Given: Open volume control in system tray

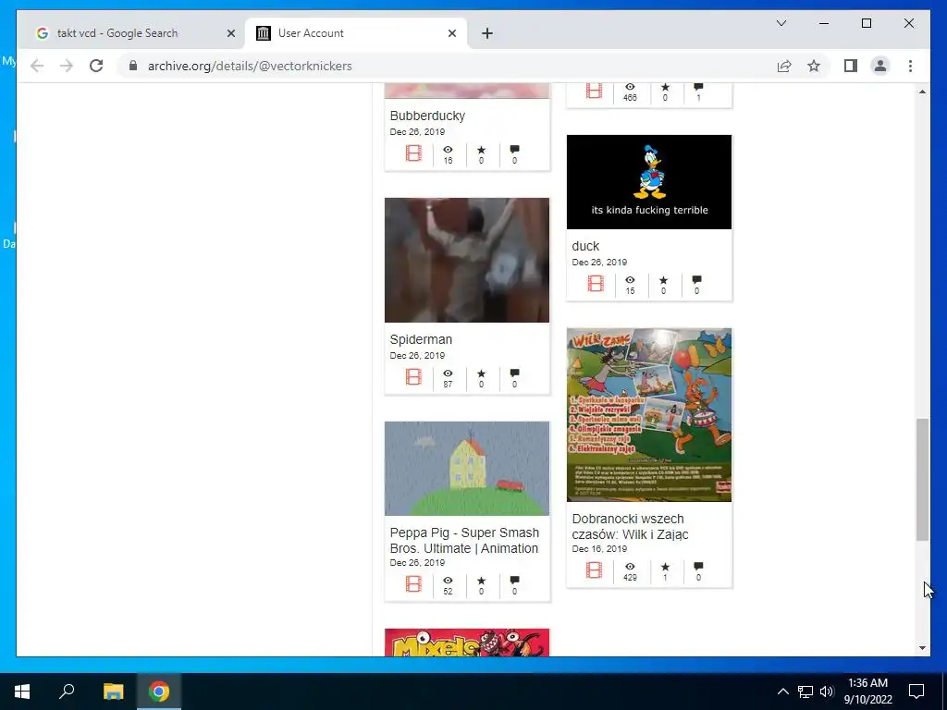Looking at the screenshot, I should click(827, 692).
